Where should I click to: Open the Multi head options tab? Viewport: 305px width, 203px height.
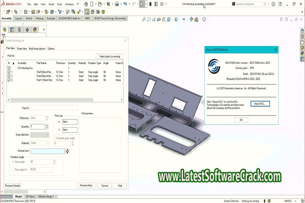(x=37, y=49)
